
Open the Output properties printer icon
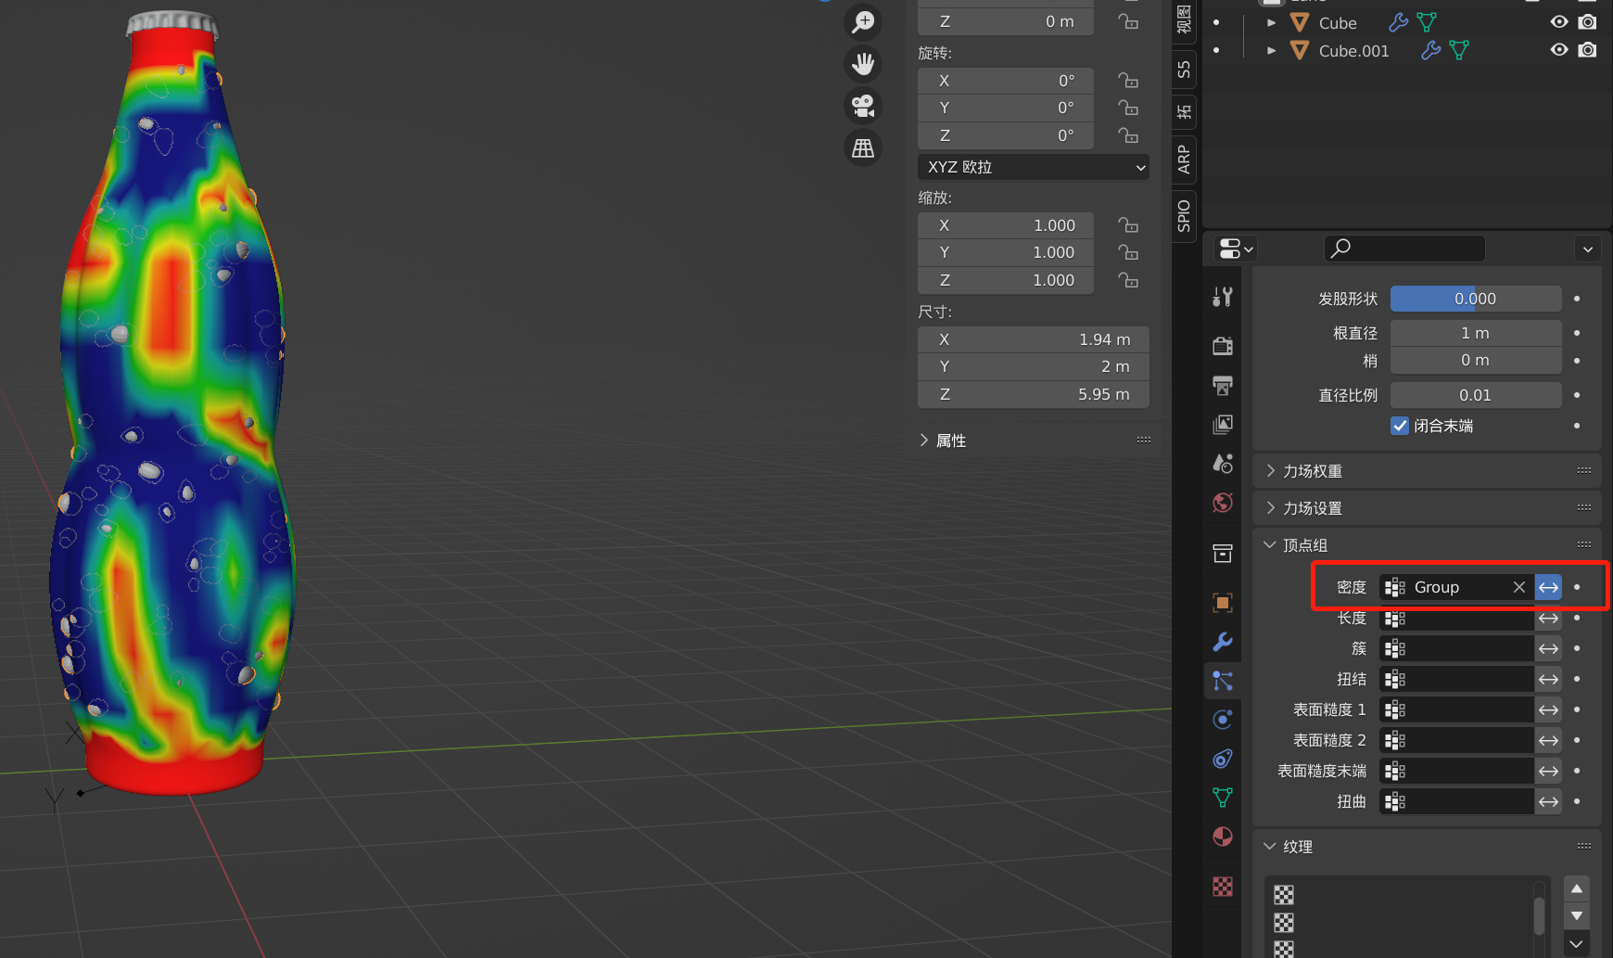pyautogui.click(x=1223, y=385)
